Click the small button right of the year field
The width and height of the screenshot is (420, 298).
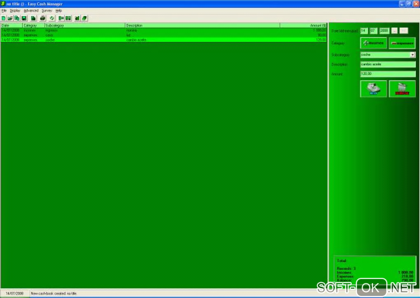pyautogui.click(x=394, y=30)
